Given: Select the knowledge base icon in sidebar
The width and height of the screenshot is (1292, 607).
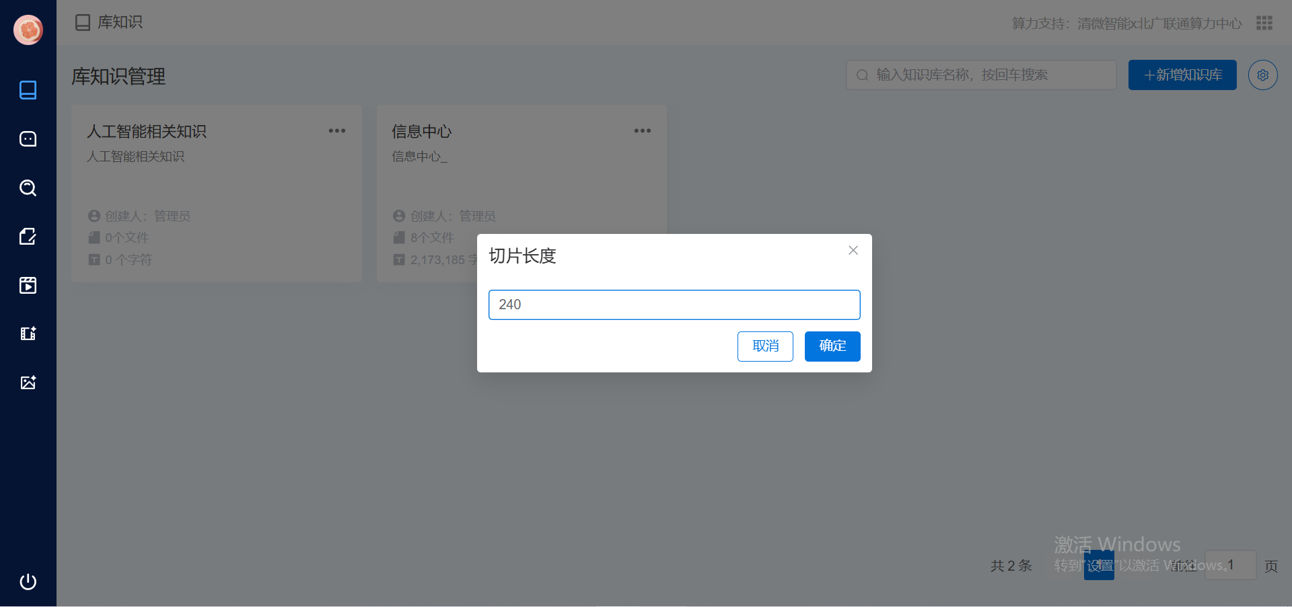Looking at the screenshot, I should [28, 89].
